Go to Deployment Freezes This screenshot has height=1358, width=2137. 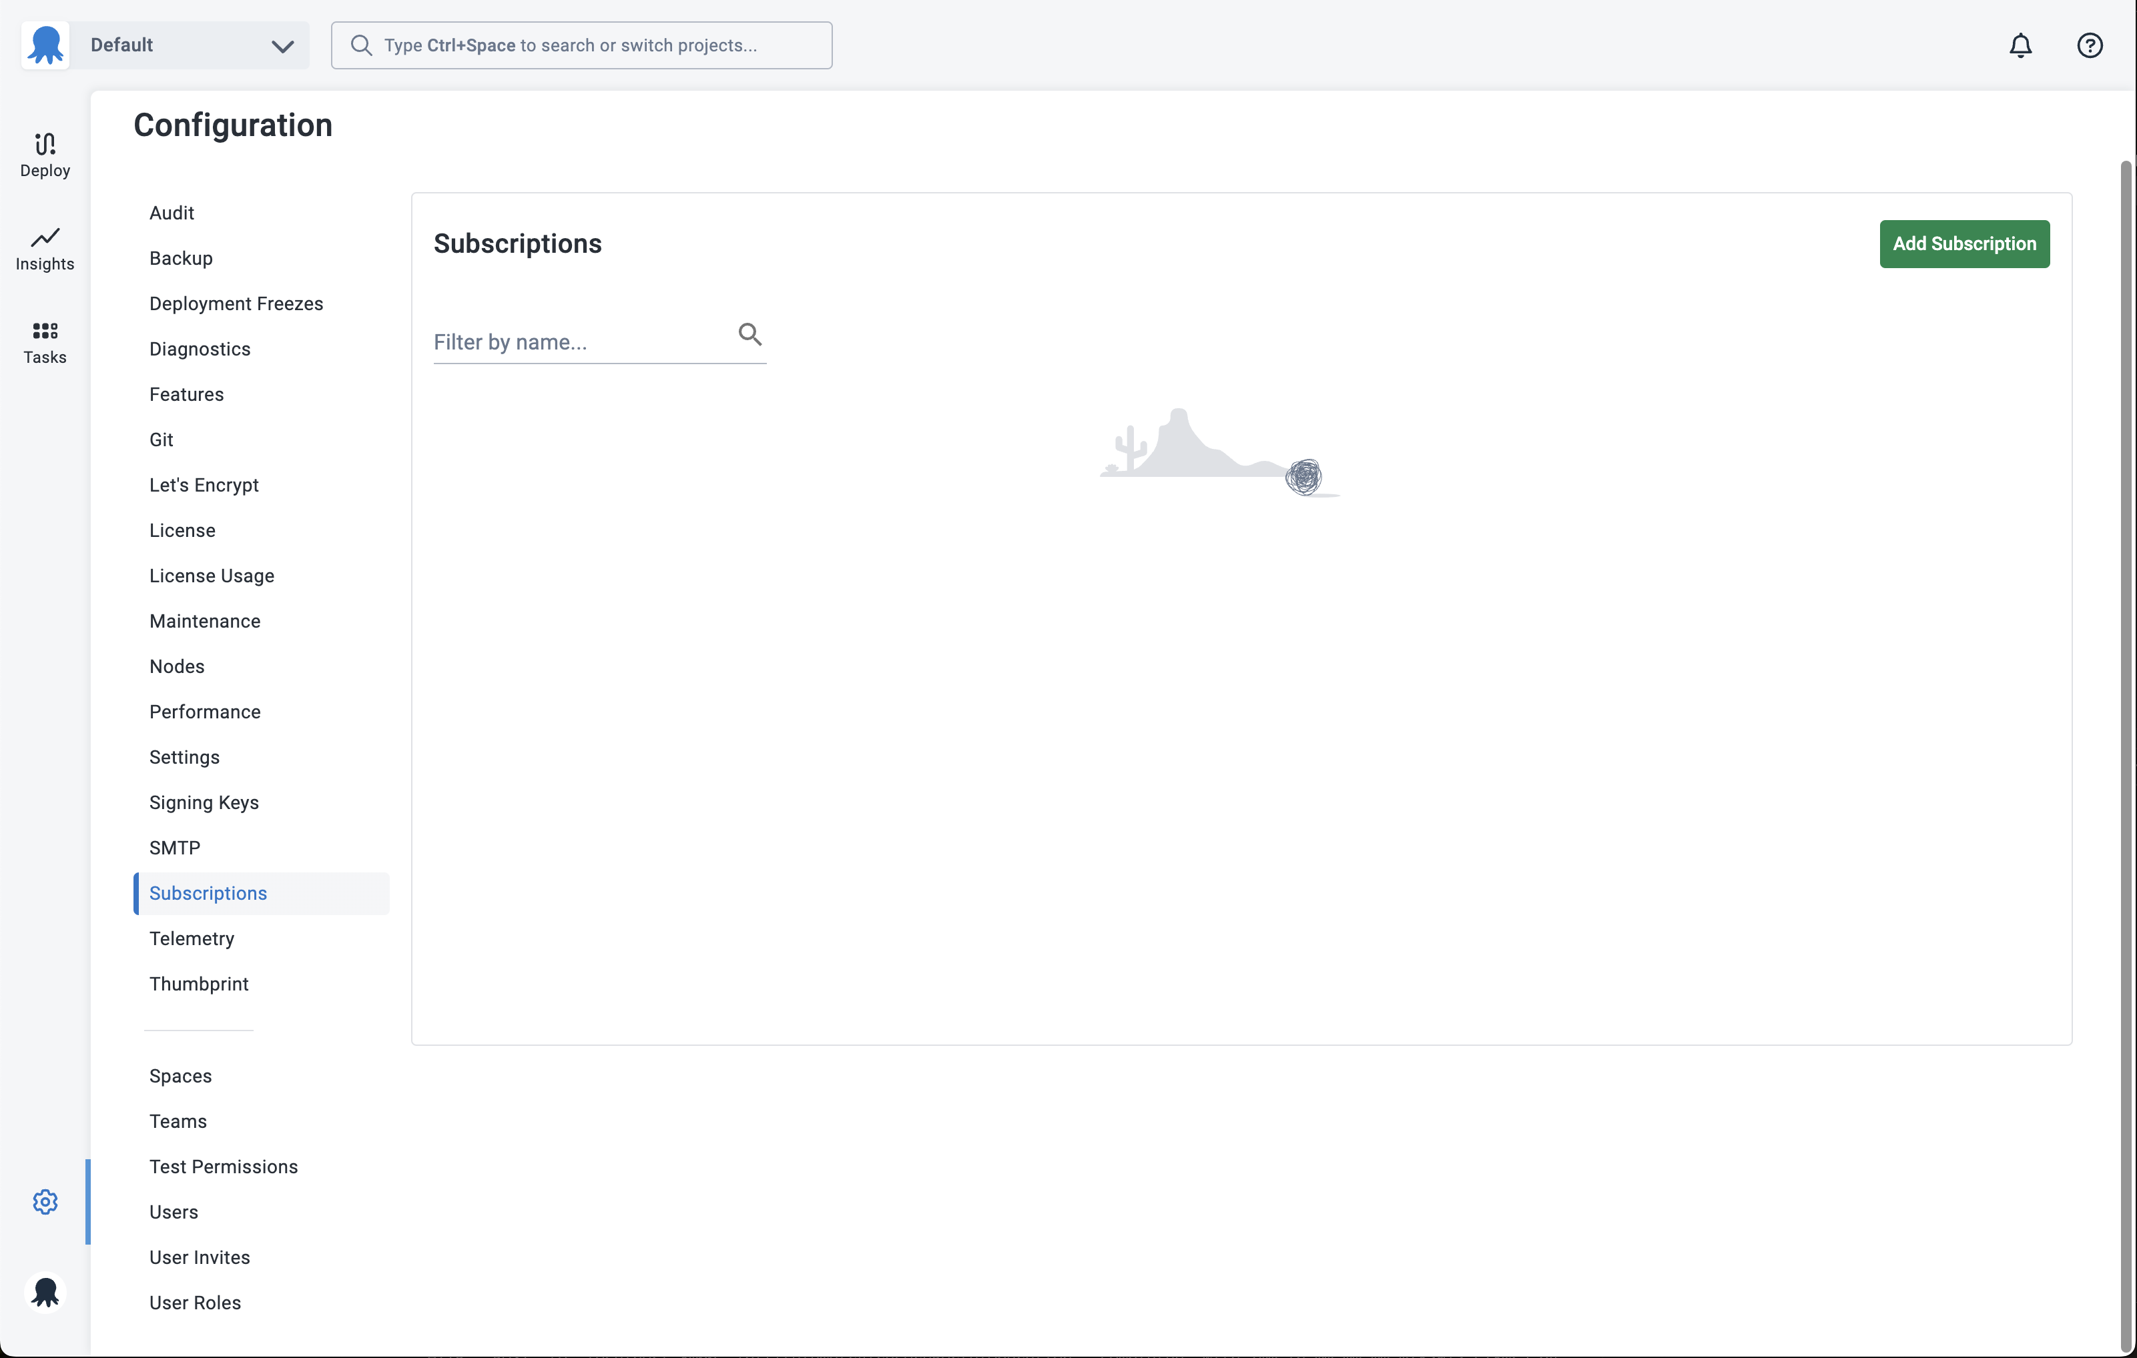(x=236, y=303)
